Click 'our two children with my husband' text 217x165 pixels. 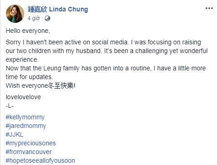click(x=54, y=51)
